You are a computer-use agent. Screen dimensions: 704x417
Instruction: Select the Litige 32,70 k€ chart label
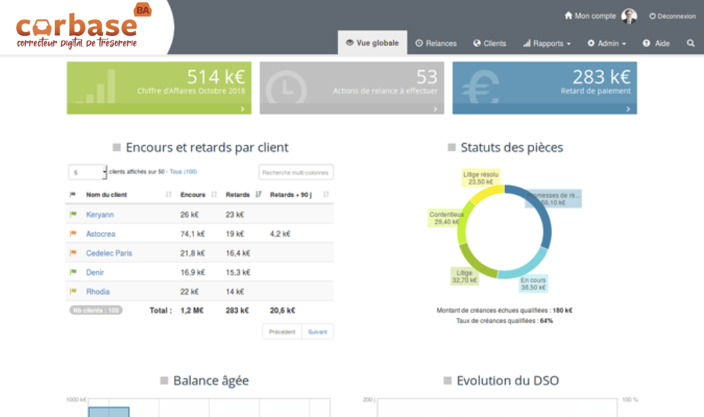point(464,277)
